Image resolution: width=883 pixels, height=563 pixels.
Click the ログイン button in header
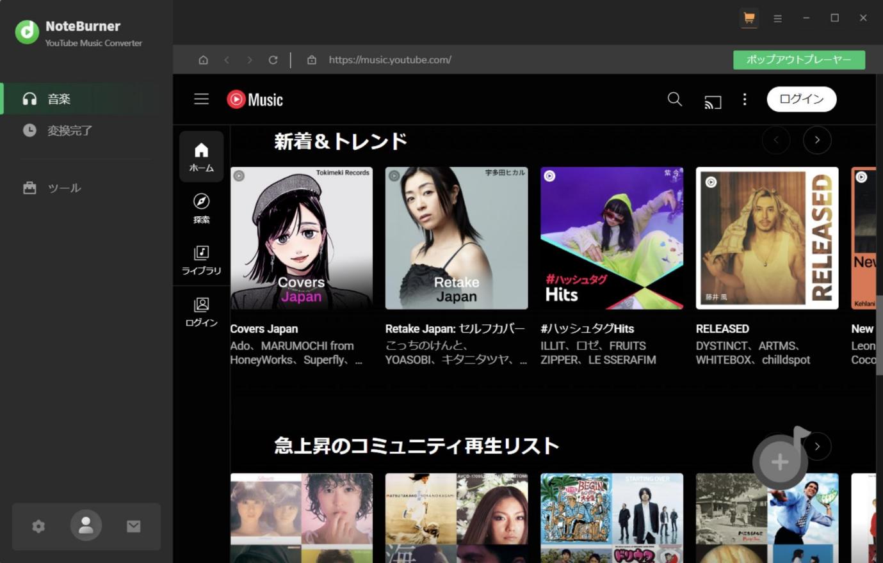click(802, 99)
